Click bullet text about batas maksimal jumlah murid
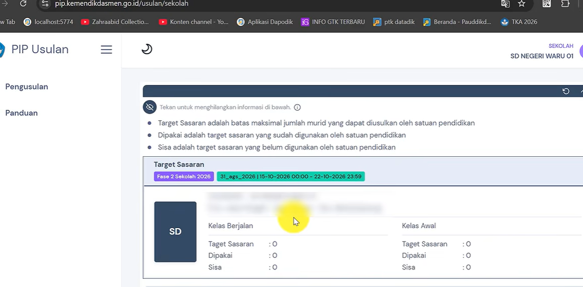583x287 pixels. click(316, 123)
